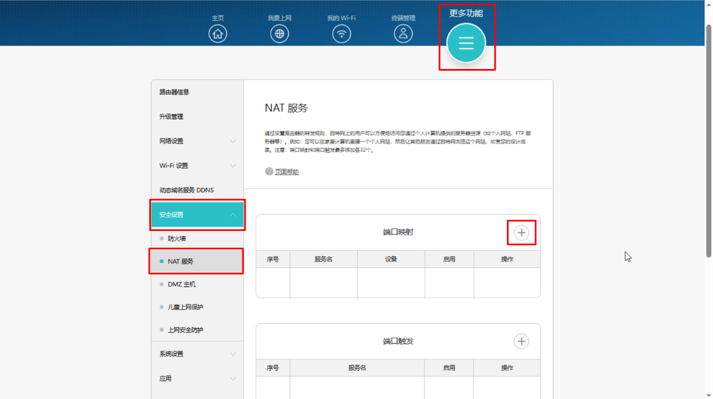
Task: Click 操作 header in 端口触发 table
Action: pyautogui.click(x=507, y=368)
